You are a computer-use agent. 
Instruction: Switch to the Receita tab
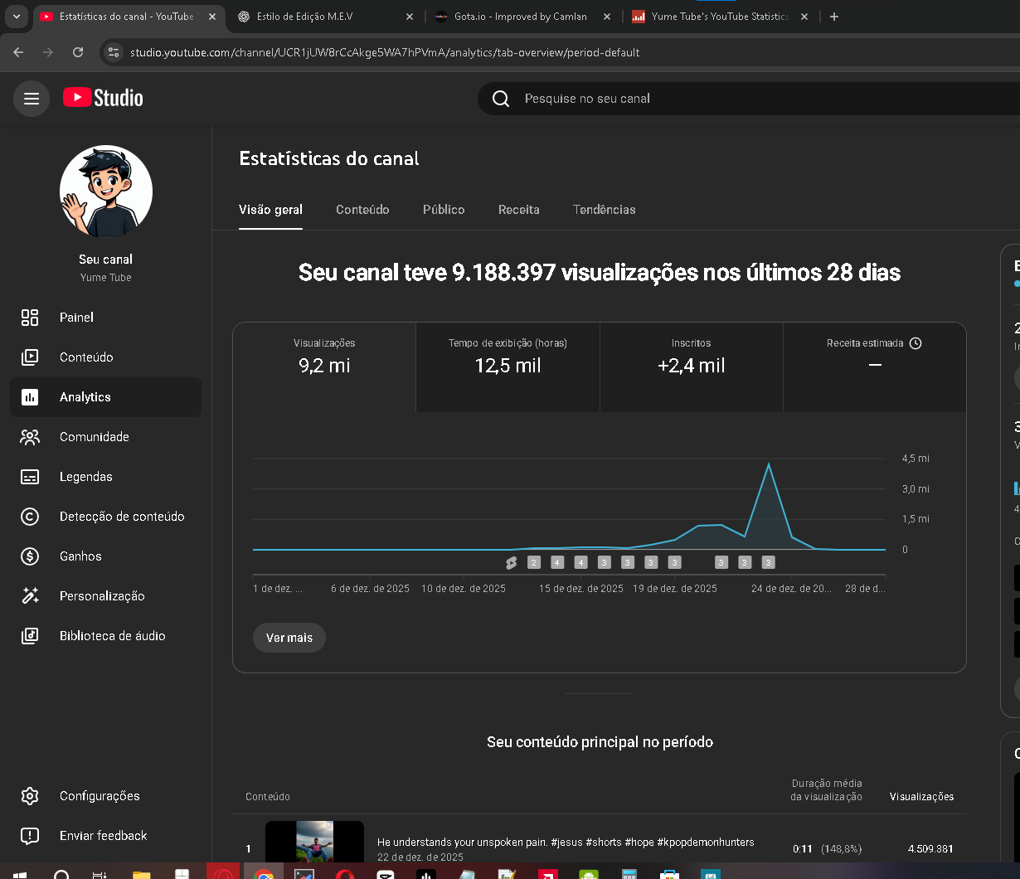518,210
